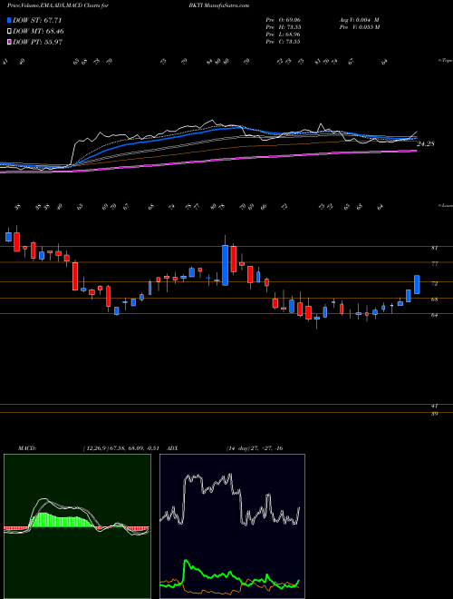The height and width of the screenshot is (599, 453).
Task: Select the 'DOW PT: 55.97' legend label
Action: coord(37,42)
